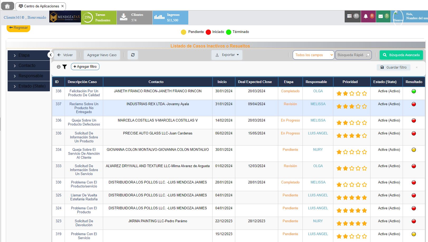
Task: Click Agregar filtro button
Action: click(x=85, y=67)
